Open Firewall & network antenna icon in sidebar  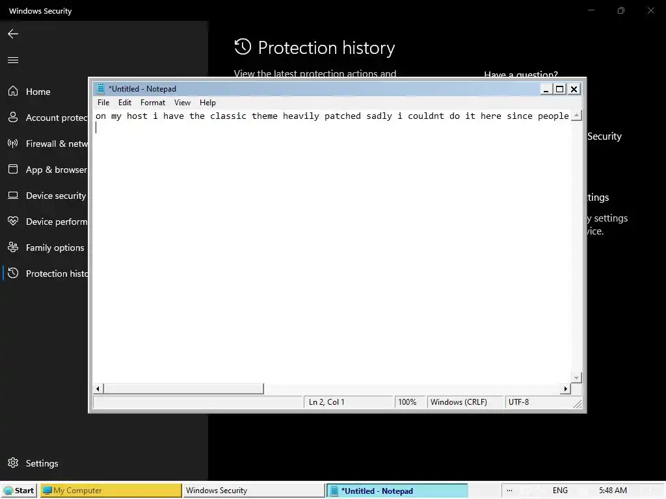(x=13, y=143)
